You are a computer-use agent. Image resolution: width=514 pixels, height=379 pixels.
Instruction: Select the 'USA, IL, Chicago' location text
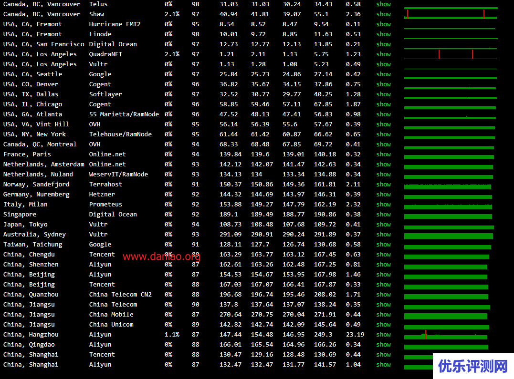coord(33,104)
